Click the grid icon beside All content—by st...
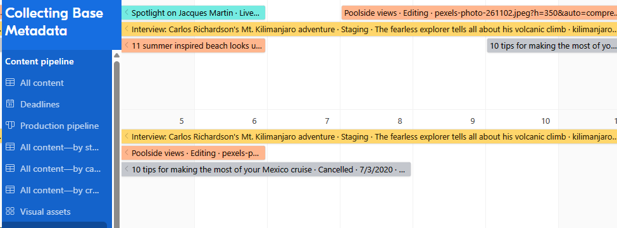The width and height of the screenshot is (617, 228). (11, 147)
